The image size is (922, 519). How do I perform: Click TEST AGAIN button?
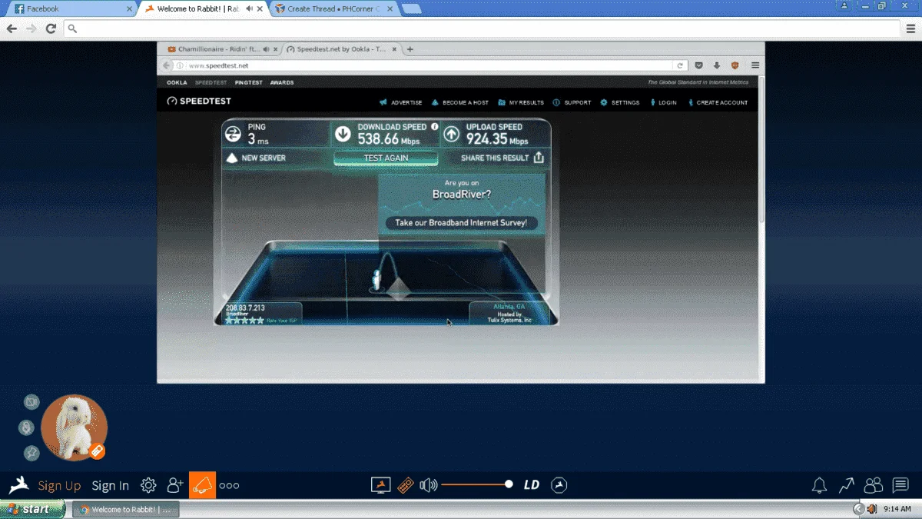386,158
